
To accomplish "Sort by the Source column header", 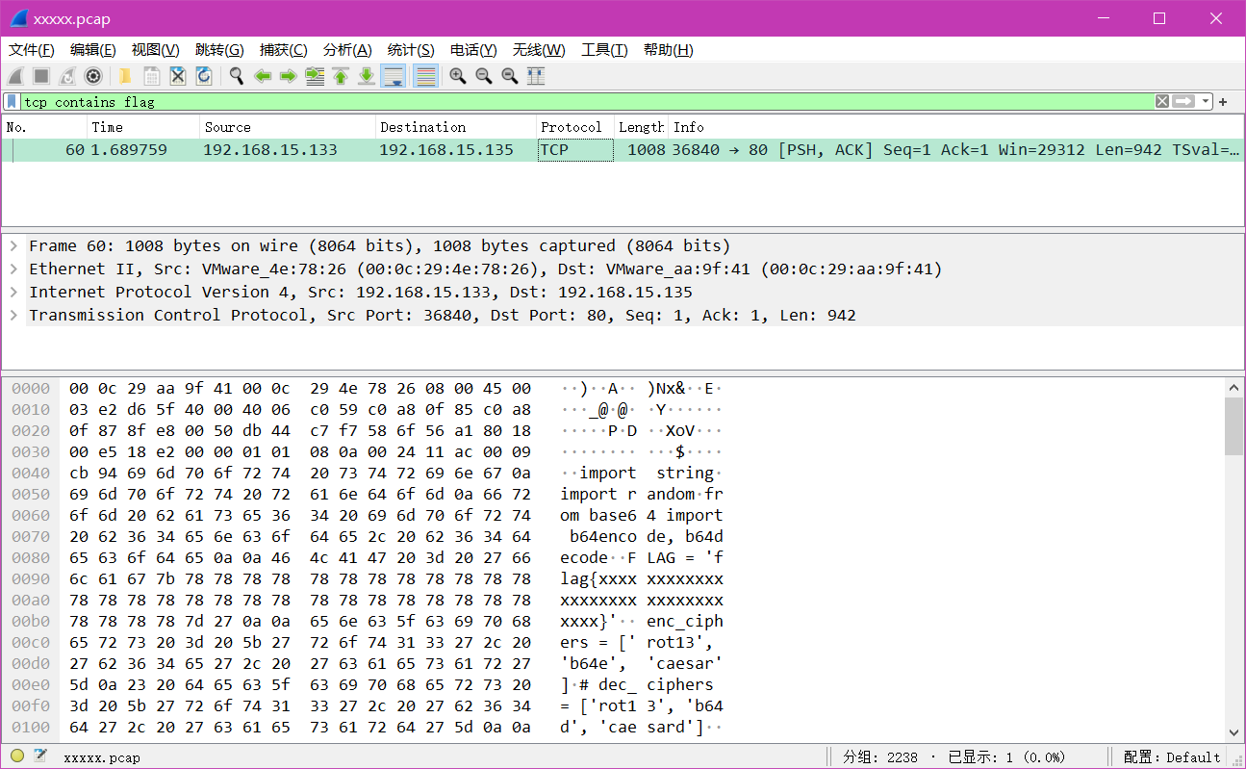I will [x=288, y=127].
